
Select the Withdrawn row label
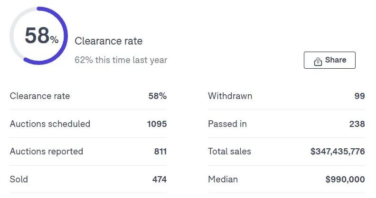point(230,96)
